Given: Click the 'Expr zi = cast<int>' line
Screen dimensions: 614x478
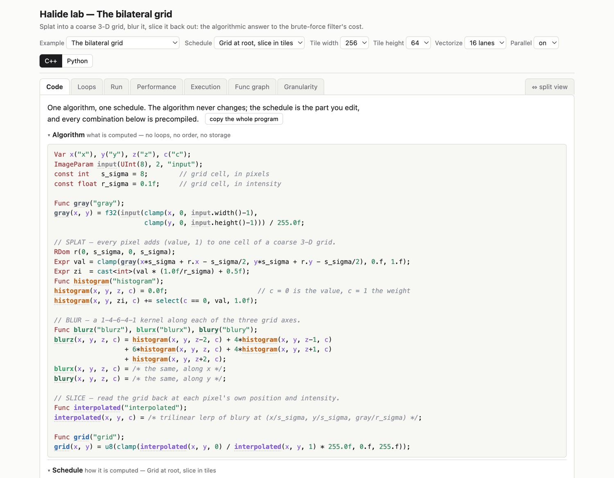Looking at the screenshot, I should pos(151,272).
